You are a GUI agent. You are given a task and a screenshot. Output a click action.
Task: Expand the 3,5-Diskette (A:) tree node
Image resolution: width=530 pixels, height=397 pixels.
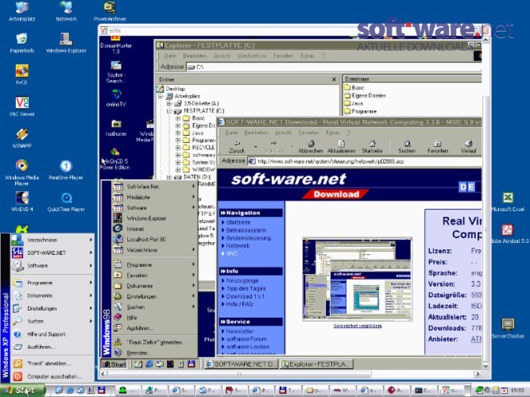(169, 103)
